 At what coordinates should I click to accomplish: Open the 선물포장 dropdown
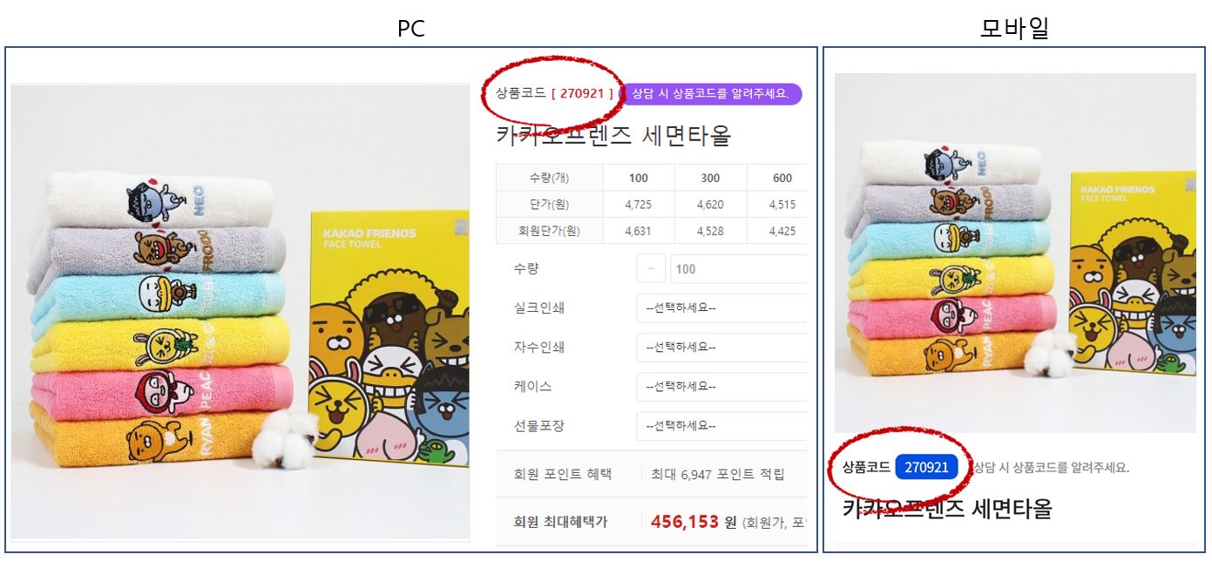(x=721, y=425)
